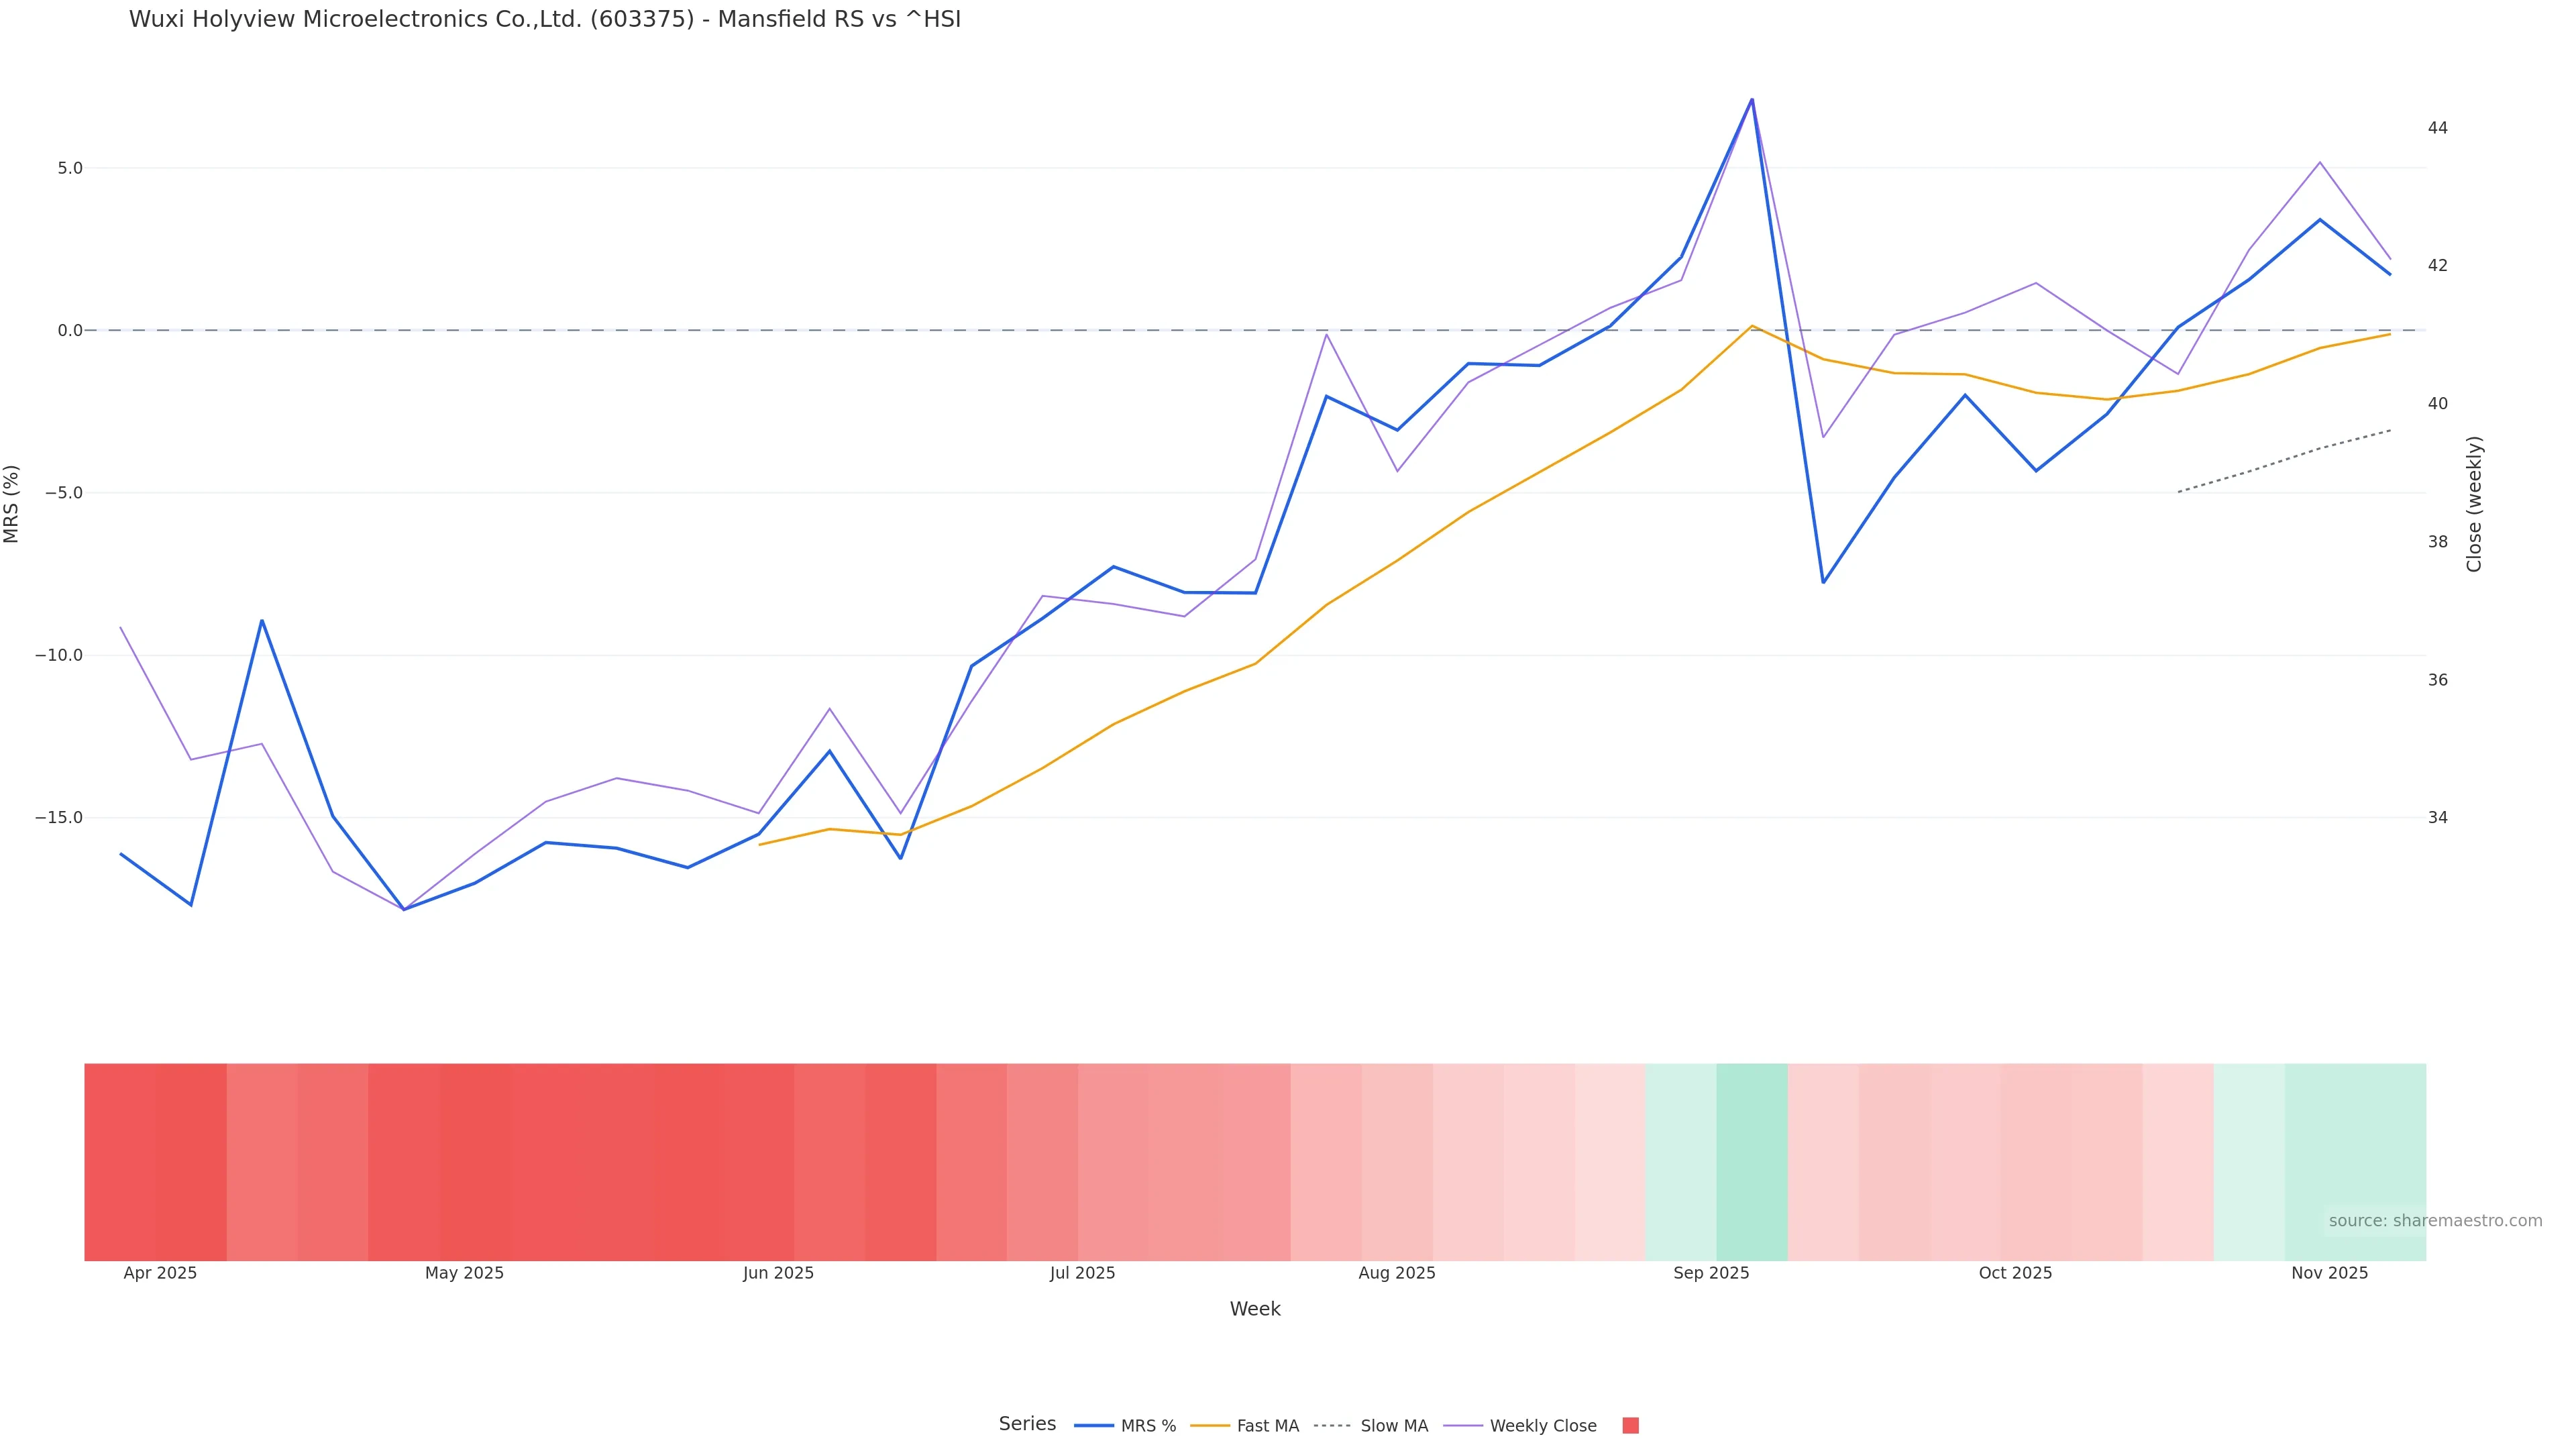The width and height of the screenshot is (2576, 1449).
Task: Click the −15.0 MRS axis tick
Action: coord(59,818)
